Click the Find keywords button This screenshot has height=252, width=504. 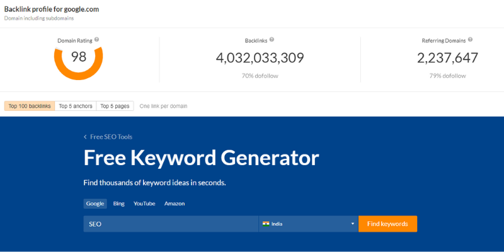[x=387, y=224]
